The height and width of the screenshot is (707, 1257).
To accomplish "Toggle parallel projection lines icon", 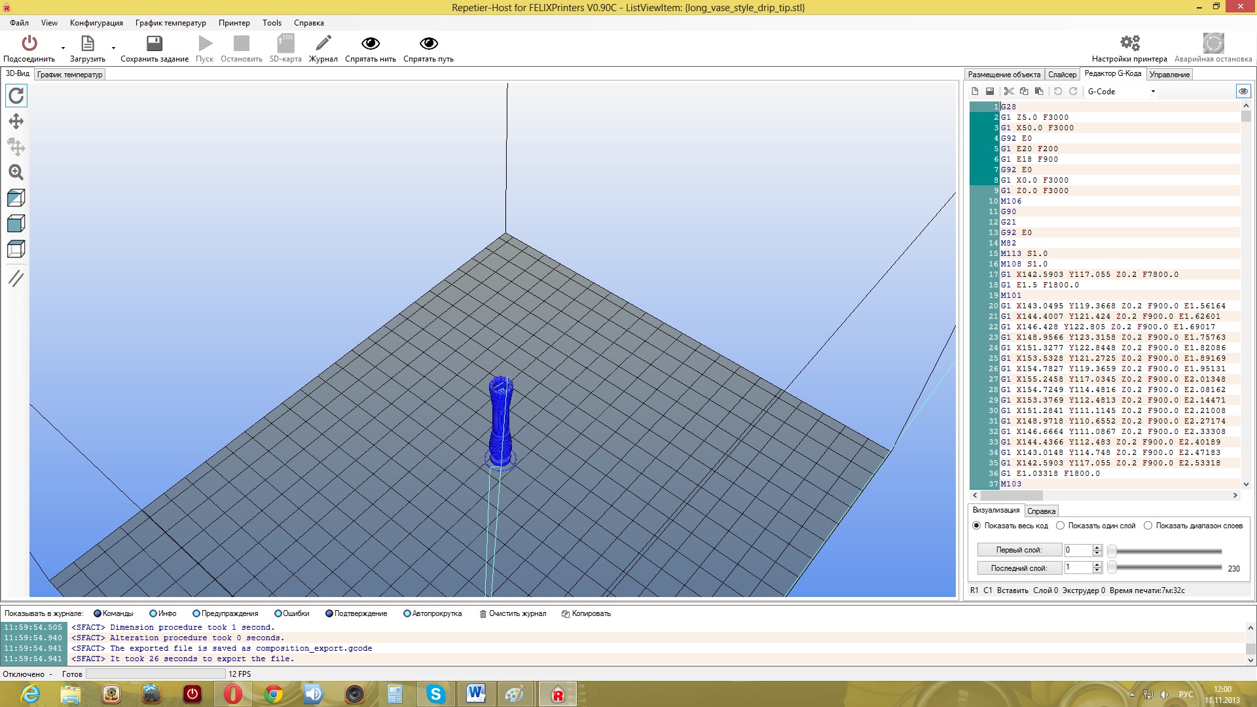I will tap(16, 278).
